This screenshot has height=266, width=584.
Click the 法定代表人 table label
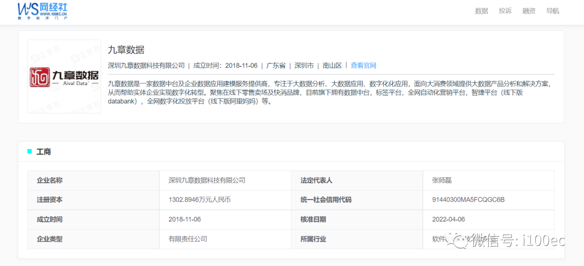click(x=316, y=181)
